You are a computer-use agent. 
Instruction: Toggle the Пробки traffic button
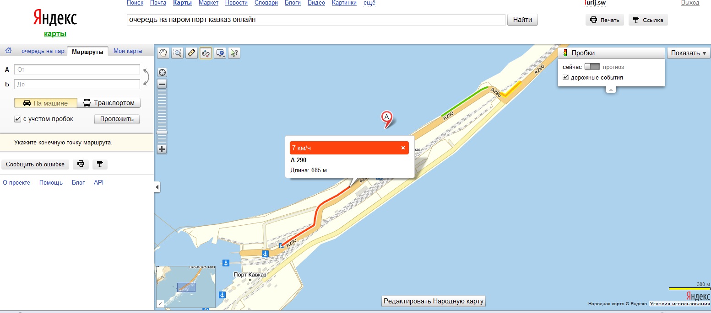(611, 53)
